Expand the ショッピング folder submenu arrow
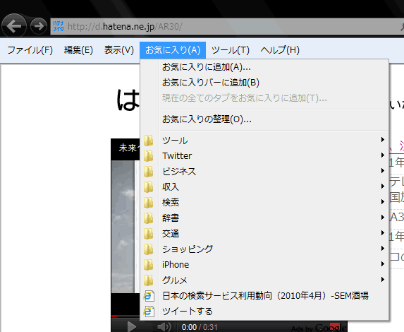Viewport: 404px width, 332px height. (383, 249)
